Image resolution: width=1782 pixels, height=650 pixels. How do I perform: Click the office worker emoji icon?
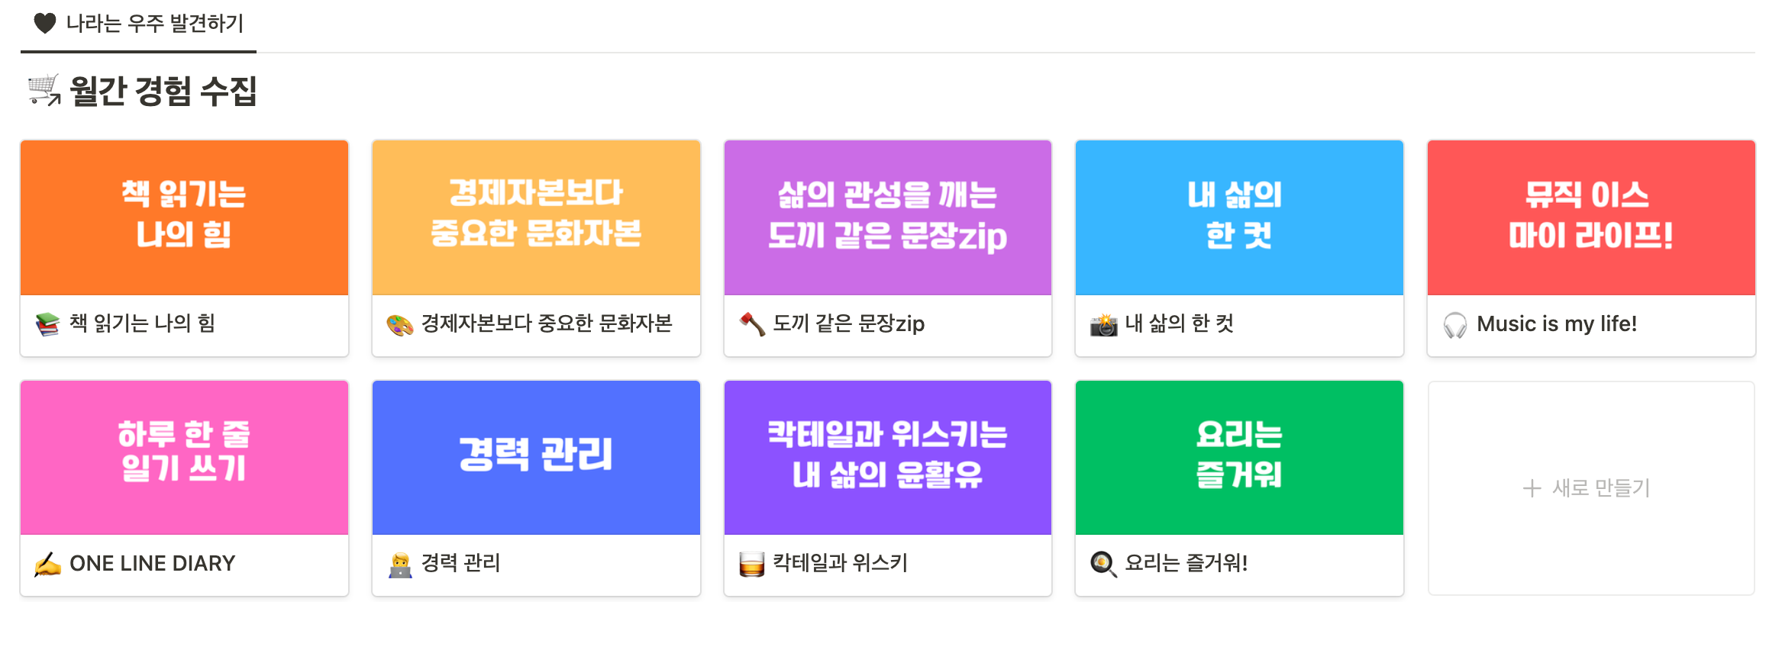click(399, 565)
